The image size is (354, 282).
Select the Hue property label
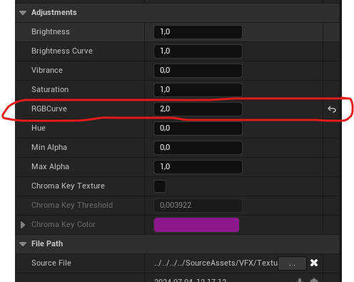(x=39, y=128)
